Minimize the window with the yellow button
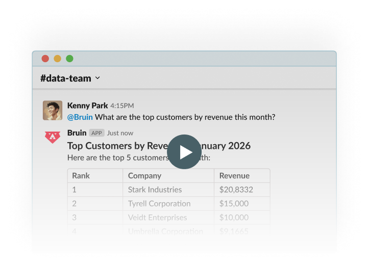This screenshot has width=369, height=266. 58,59
